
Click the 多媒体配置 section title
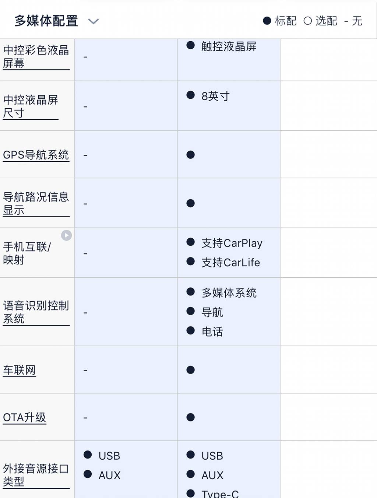point(46,21)
